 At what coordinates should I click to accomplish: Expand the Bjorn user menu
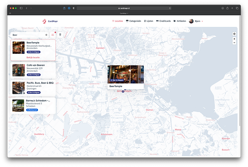click(196, 21)
